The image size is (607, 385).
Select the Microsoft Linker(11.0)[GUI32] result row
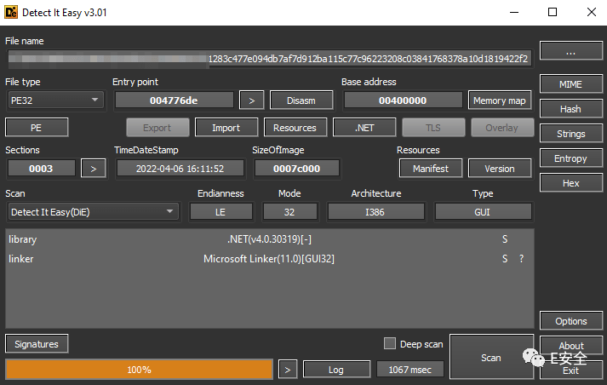[269, 259]
